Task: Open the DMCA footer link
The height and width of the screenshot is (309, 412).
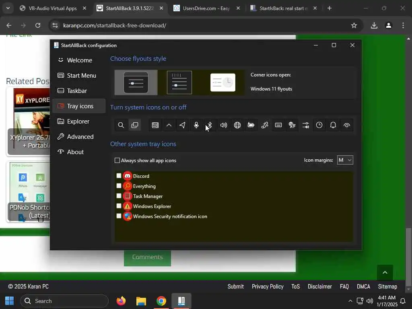Action: [x=363, y=286]
